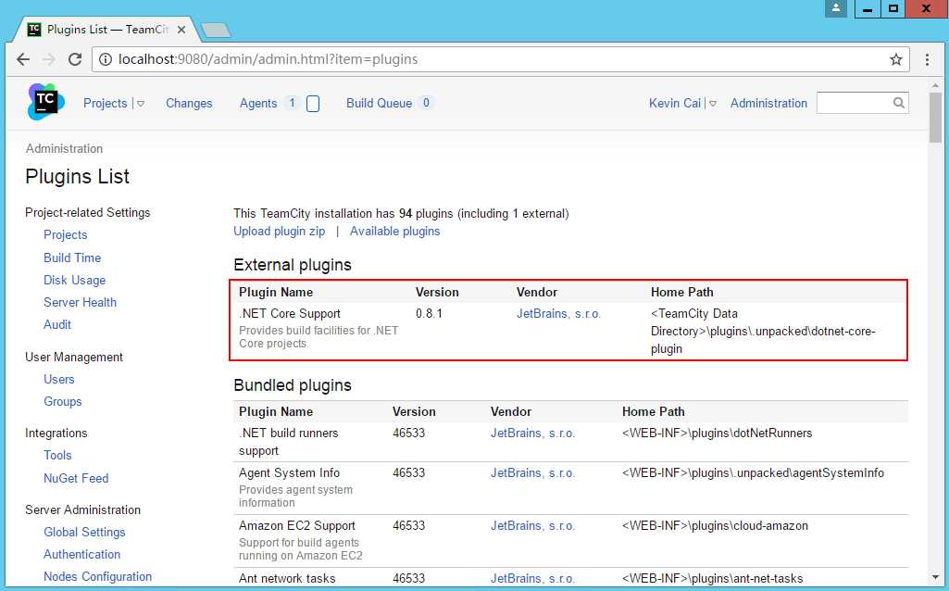Open Audit sidebar link

57,325
